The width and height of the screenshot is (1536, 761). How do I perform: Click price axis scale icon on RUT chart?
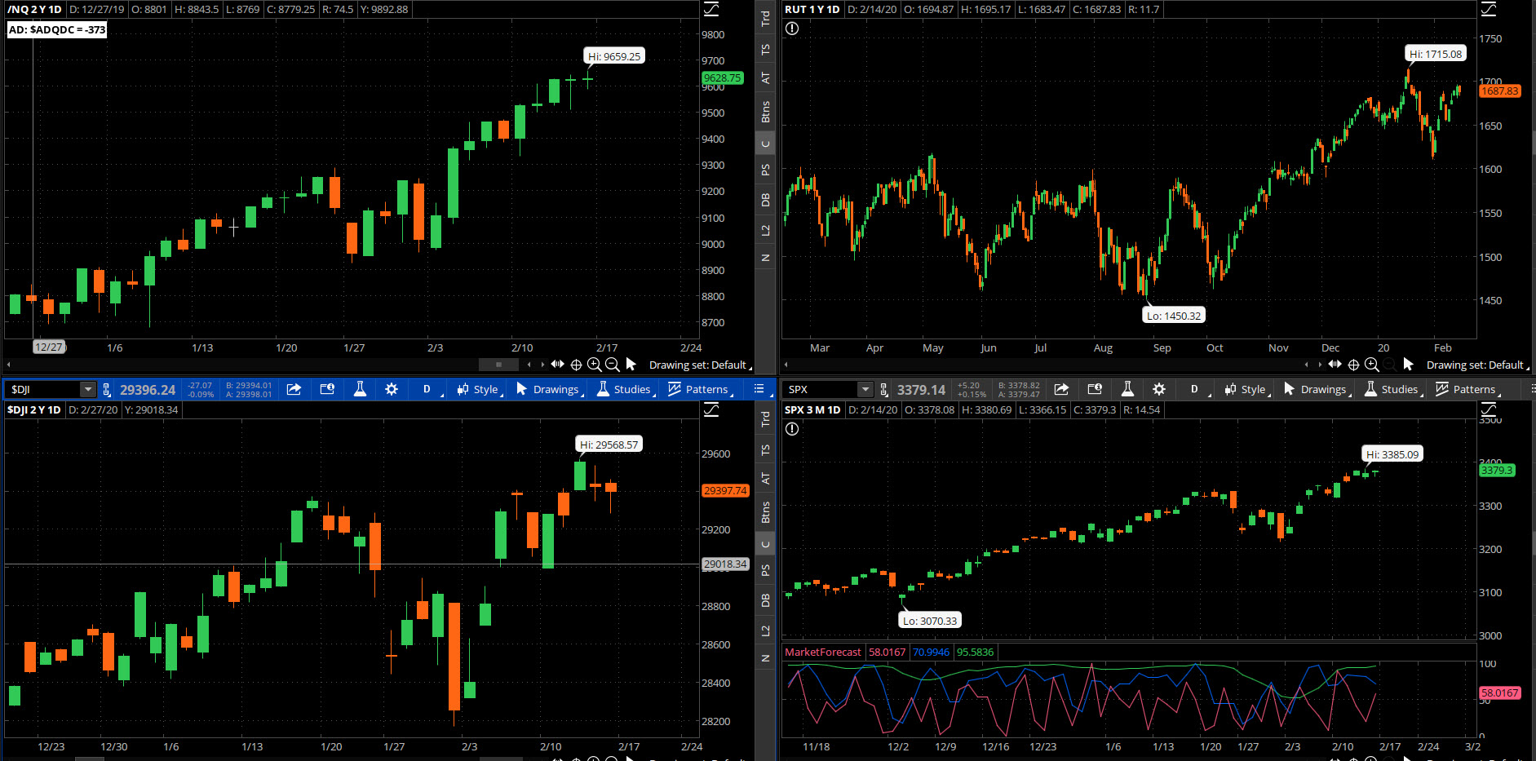[x=1489, y=9]
